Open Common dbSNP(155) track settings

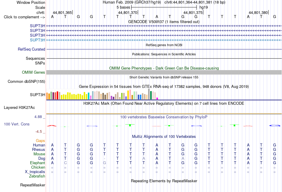coord(26,81)
